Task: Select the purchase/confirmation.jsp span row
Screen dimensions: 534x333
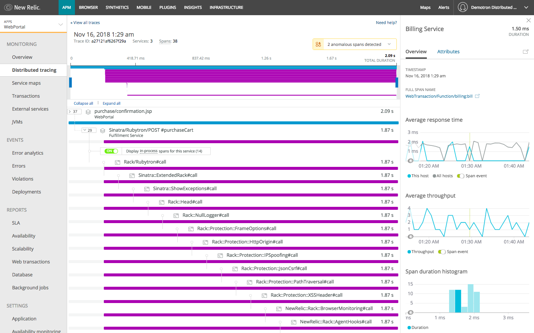Action: pos(234,115)
